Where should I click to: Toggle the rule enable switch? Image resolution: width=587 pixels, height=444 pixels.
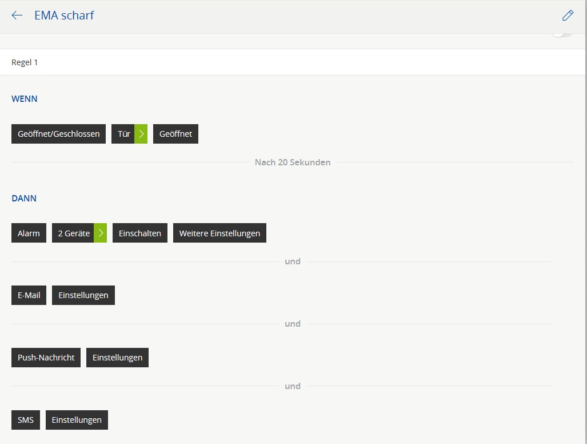pyautogui.click(x=562, y=35)
